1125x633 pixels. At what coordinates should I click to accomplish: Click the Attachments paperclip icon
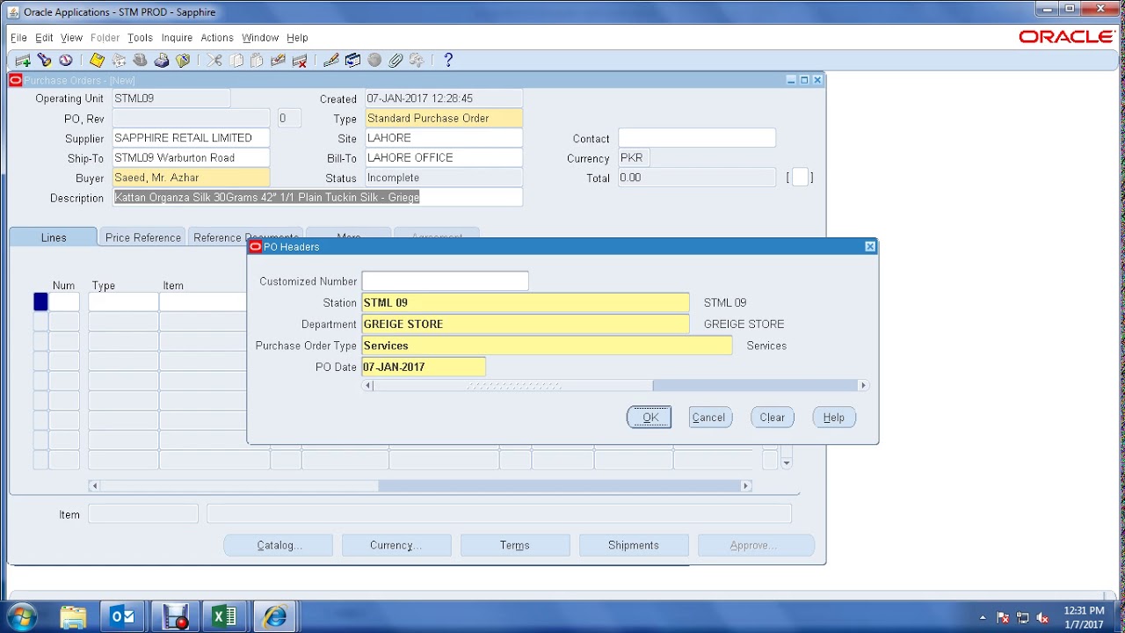coord(396,60)
